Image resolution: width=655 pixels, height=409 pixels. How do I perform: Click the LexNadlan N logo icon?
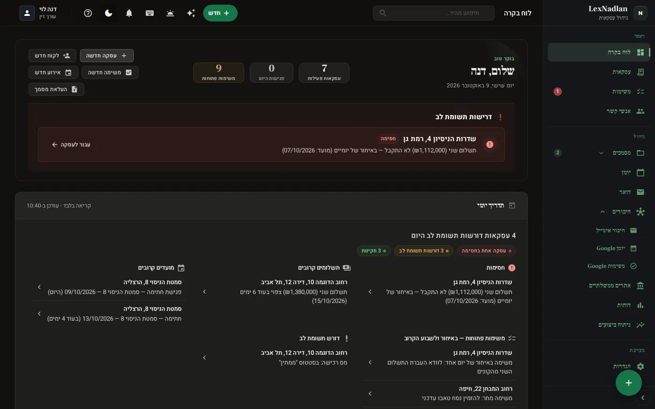[640, 13]
